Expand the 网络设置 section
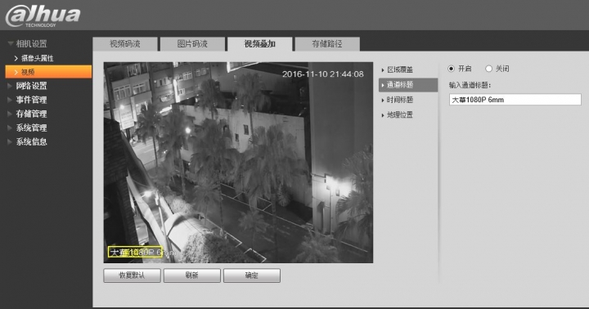Viewport: 589px width, 309px height. 28,86
